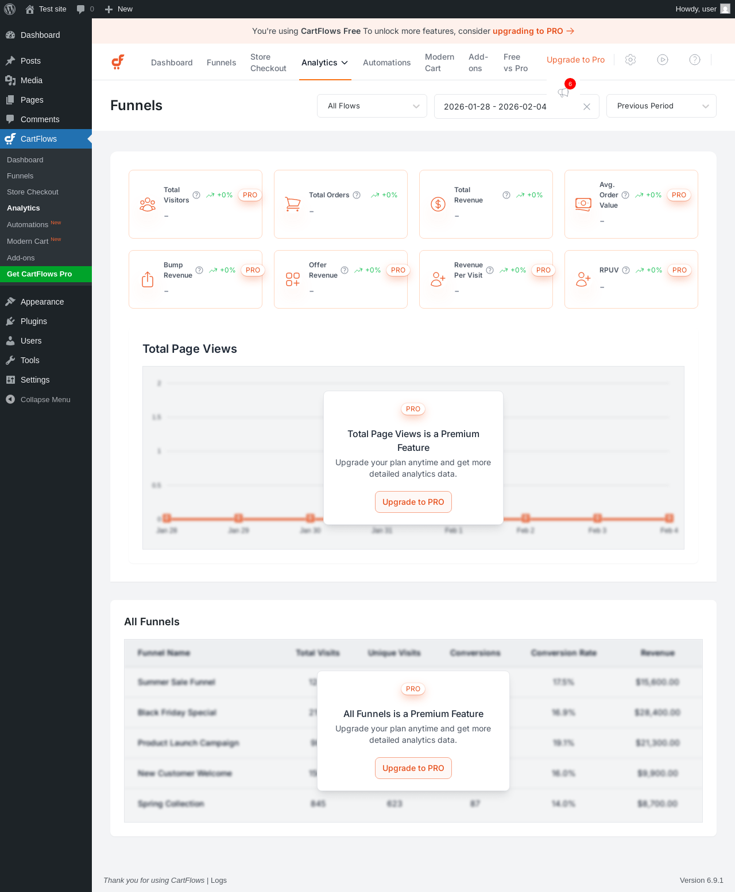Upgrade to PRO in All Funnels
The height and width of the screenshot is (892, 735).
(x=413, y=768)
